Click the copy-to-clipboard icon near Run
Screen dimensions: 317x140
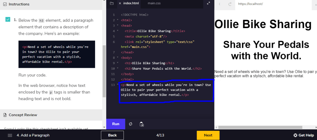(x=141, y=124)
